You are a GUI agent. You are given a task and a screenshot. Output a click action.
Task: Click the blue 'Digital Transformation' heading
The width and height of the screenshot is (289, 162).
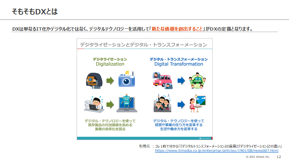[x=178, y=64]
